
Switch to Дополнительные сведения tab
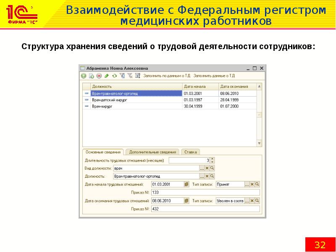152,152
